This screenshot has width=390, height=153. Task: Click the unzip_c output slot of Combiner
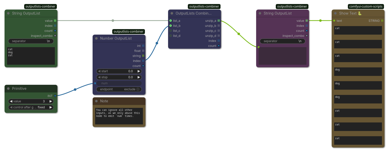[x=219, y=31]
